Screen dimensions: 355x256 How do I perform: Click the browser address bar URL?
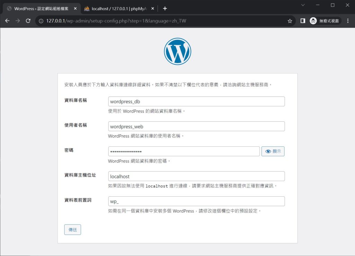[116, 21]
